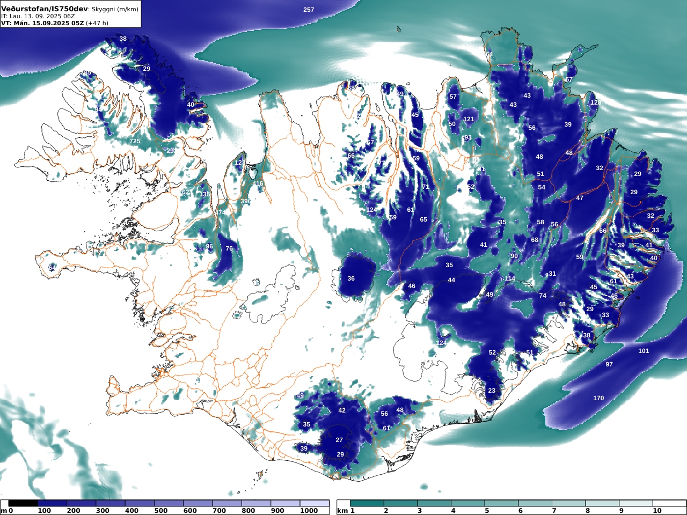This screenshot has width=687, height=515.
Task: Click the value 50 in the north
Action: (452, 124)
